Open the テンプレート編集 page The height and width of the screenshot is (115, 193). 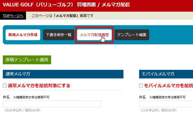(132, 35)
